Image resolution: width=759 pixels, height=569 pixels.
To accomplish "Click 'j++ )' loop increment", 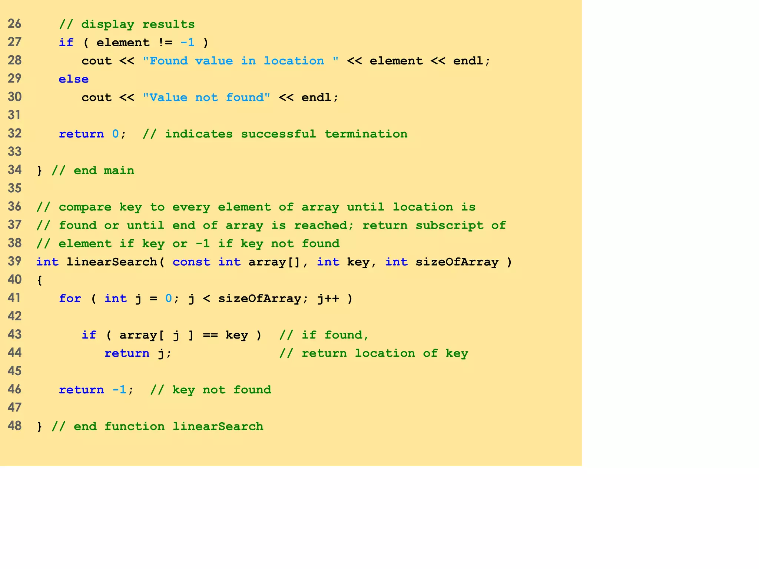I will [335, 298].
